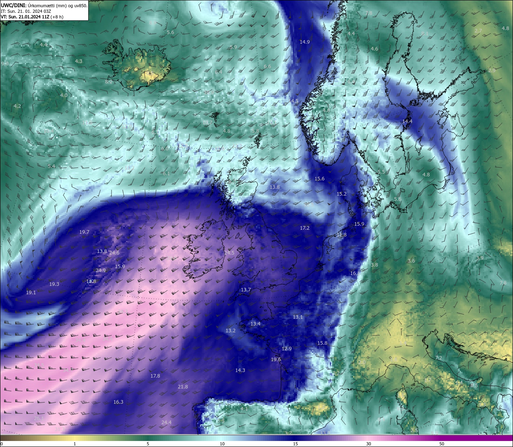513x447 pixels.
Task: Click the 4.2 value at the left edge
Action: click(17, 106)
